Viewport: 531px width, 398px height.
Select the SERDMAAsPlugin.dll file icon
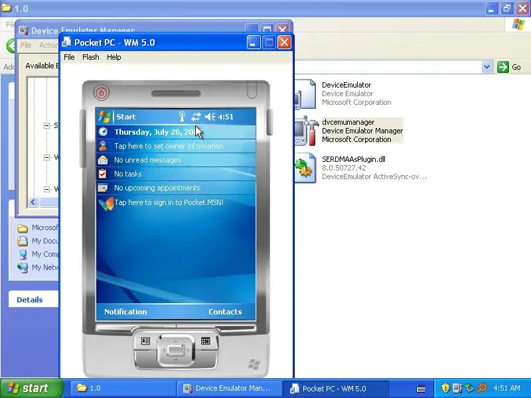pos(305,168)
